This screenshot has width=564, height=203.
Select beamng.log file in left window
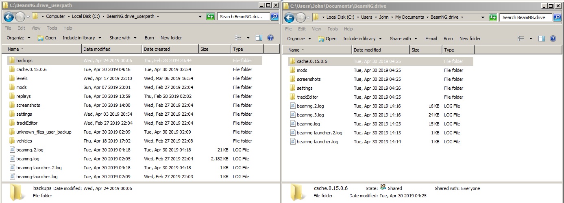pyautogui.click(x=28, y=159)
